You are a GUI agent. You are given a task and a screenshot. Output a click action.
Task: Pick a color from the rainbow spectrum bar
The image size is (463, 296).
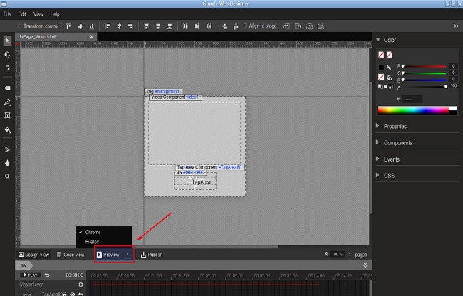click(x=413, y=110)
